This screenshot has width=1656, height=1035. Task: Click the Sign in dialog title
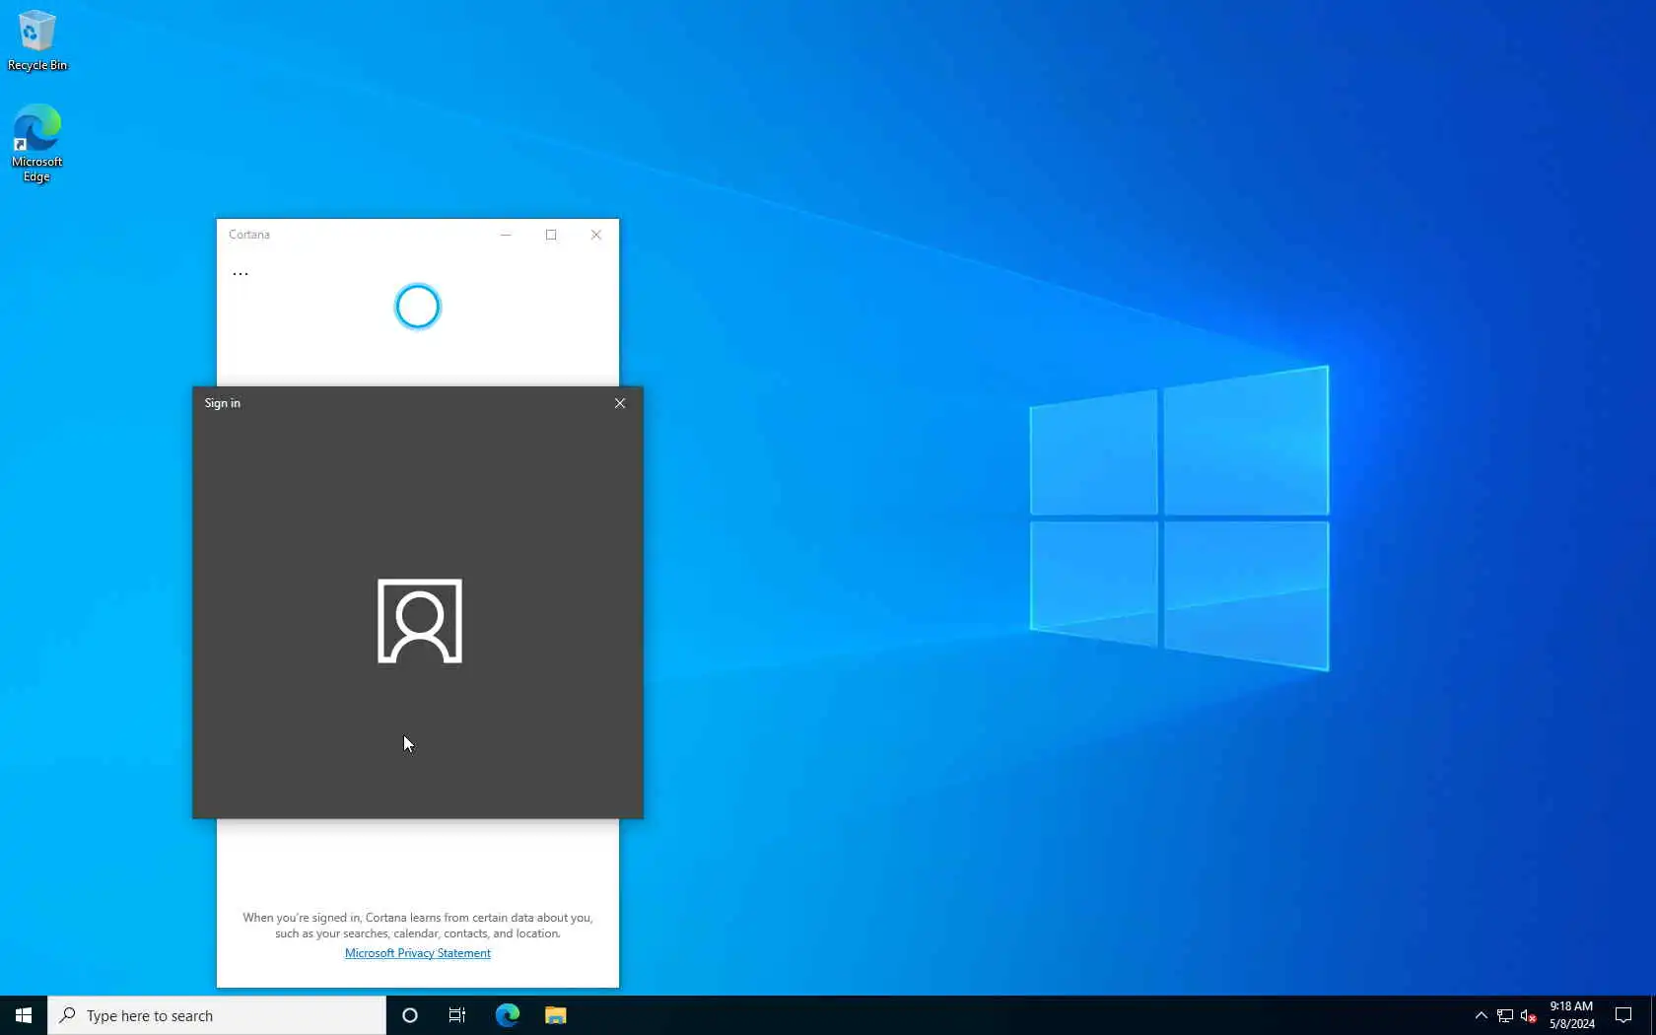pos(223,403)
